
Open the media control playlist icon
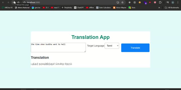(168, 2)
